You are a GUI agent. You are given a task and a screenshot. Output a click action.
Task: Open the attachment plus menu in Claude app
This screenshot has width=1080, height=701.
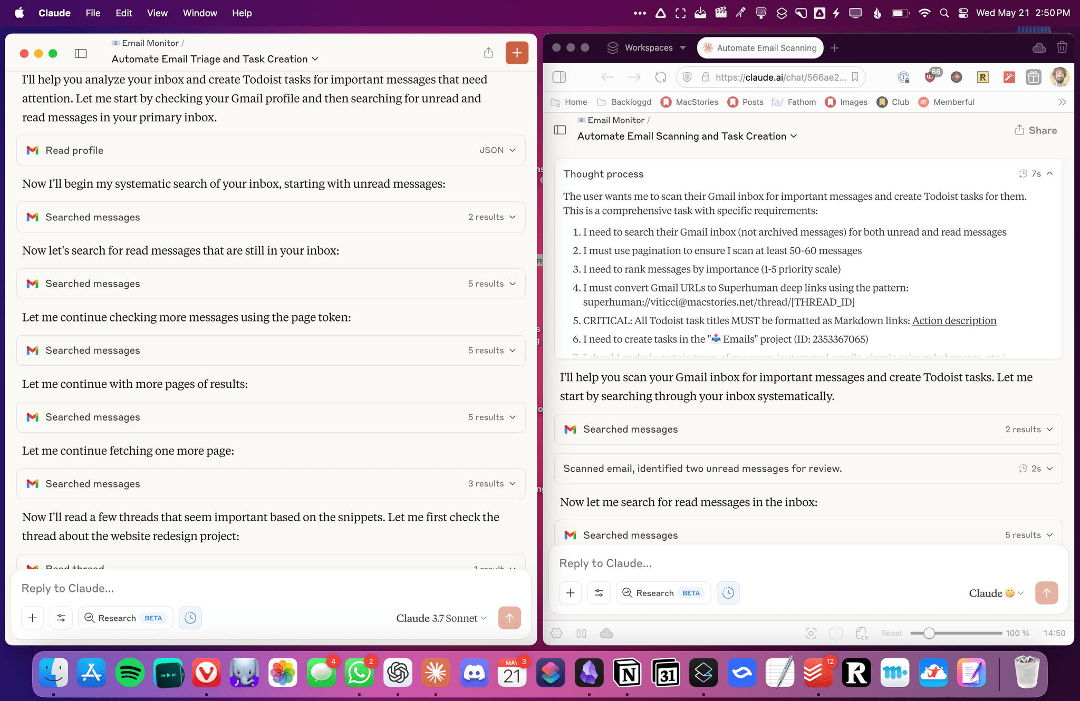click(33, 618)
